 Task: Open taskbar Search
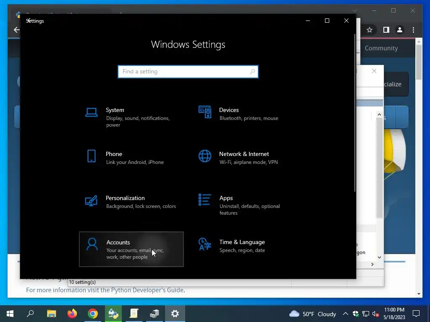(30, 314)
